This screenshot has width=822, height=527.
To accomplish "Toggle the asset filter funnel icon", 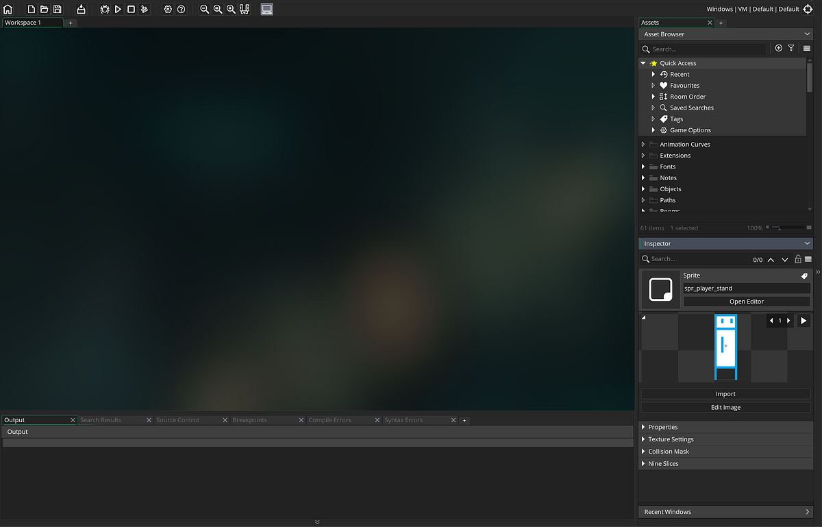I will click(x=791, y=48).
